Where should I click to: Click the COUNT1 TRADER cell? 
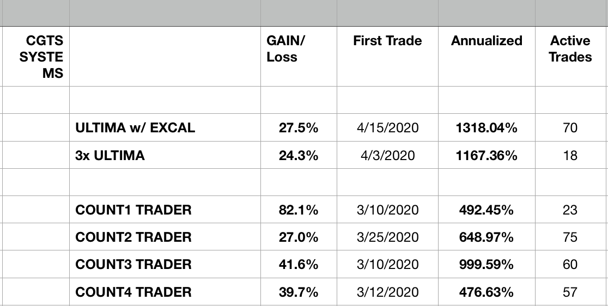click(133, 210)
